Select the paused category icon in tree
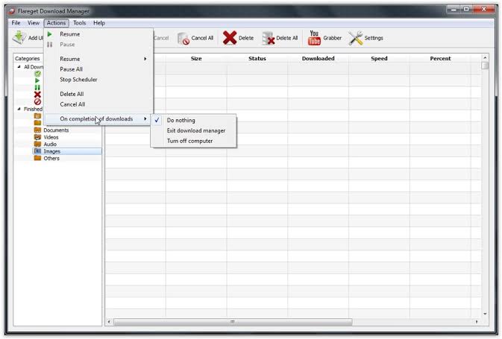 click(x=37, y=87)
